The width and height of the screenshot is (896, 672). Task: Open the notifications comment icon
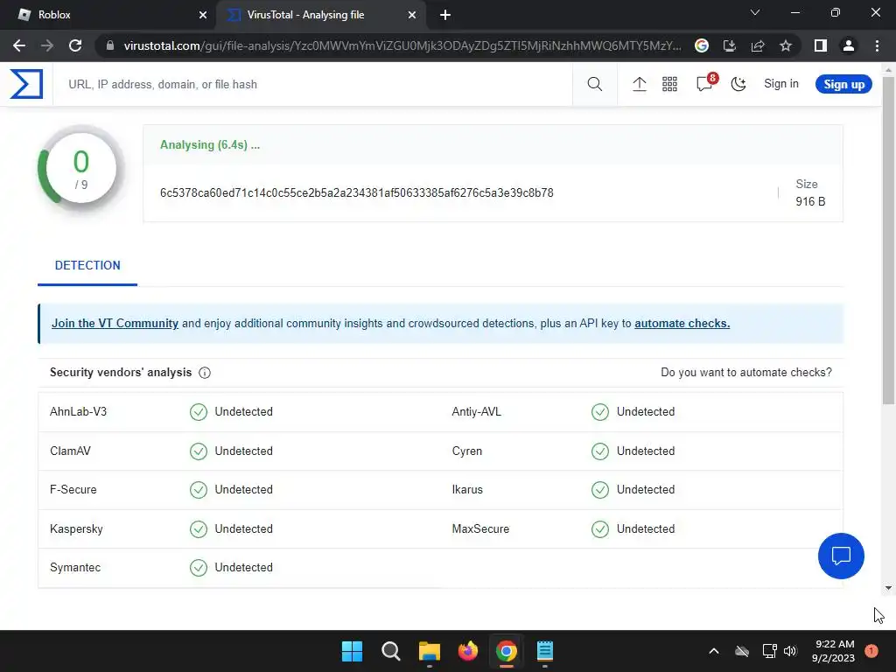pos(705,83)
